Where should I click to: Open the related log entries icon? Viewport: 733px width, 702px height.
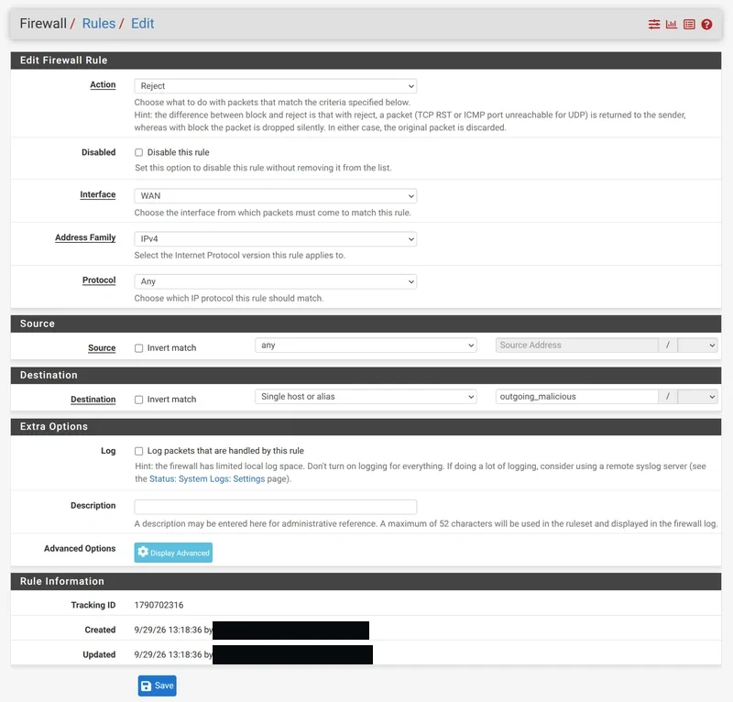coord(689,25)
